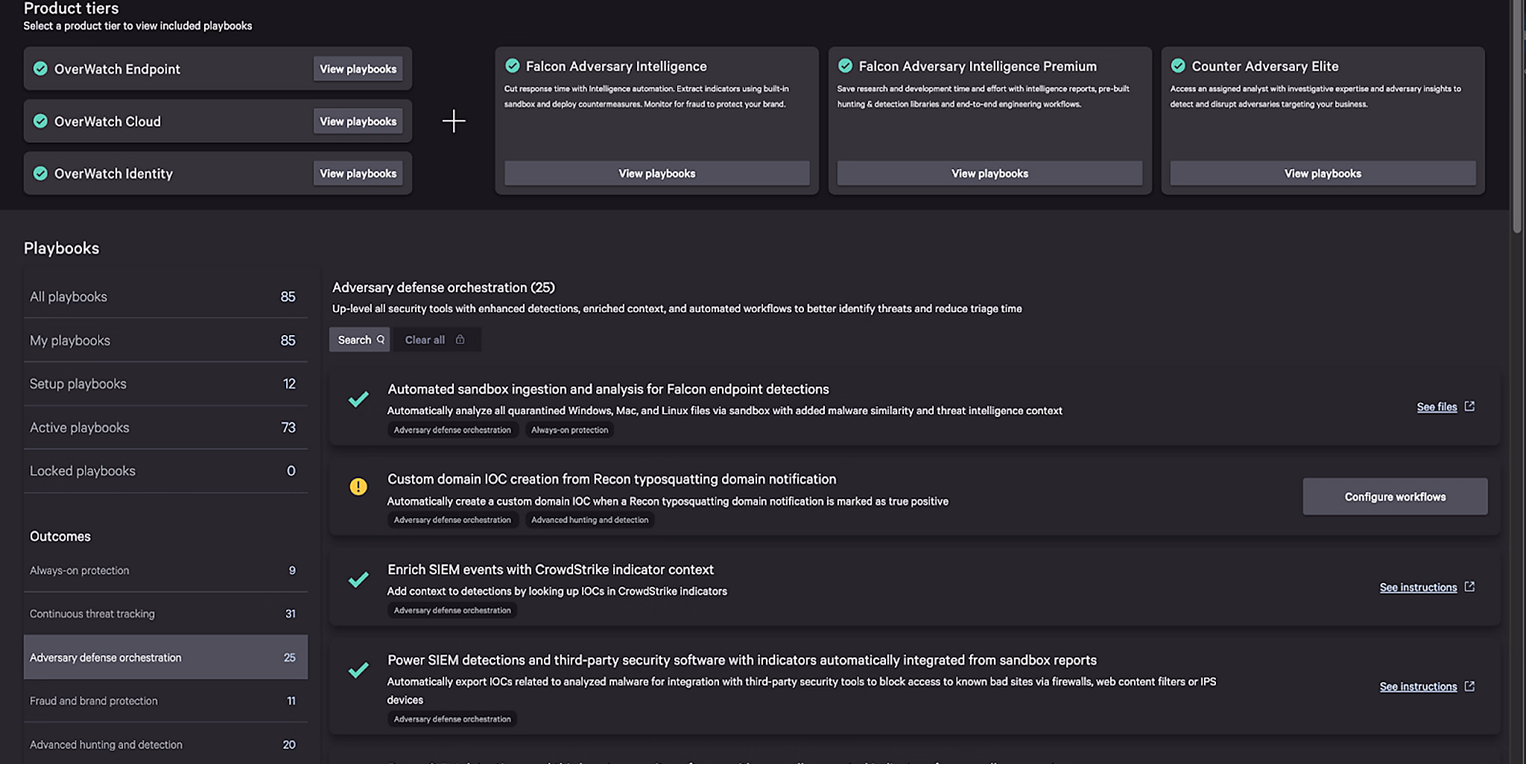
Task: Select Fraud and brand protection outcome
Action: [x=165, y=701]
